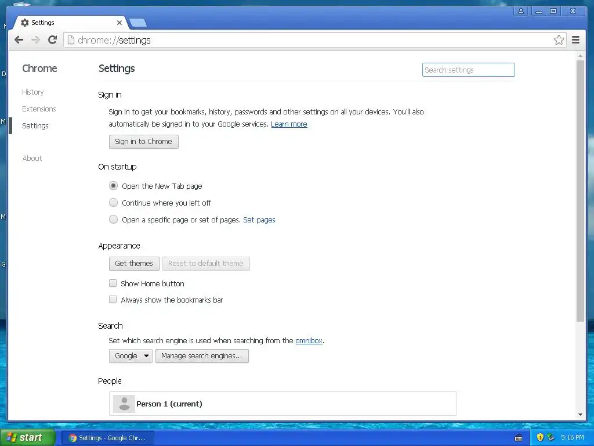Open the Chrome hamburger menu
The image size is (594, 446).
[x=575, y=40]
